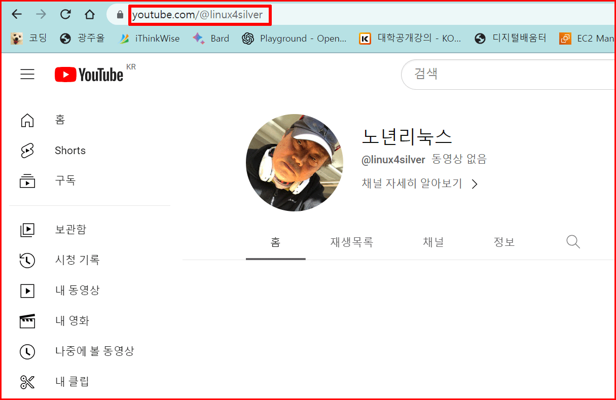Click the YouTube logo
Screen dimensions: 616x400
click(89, 75)
